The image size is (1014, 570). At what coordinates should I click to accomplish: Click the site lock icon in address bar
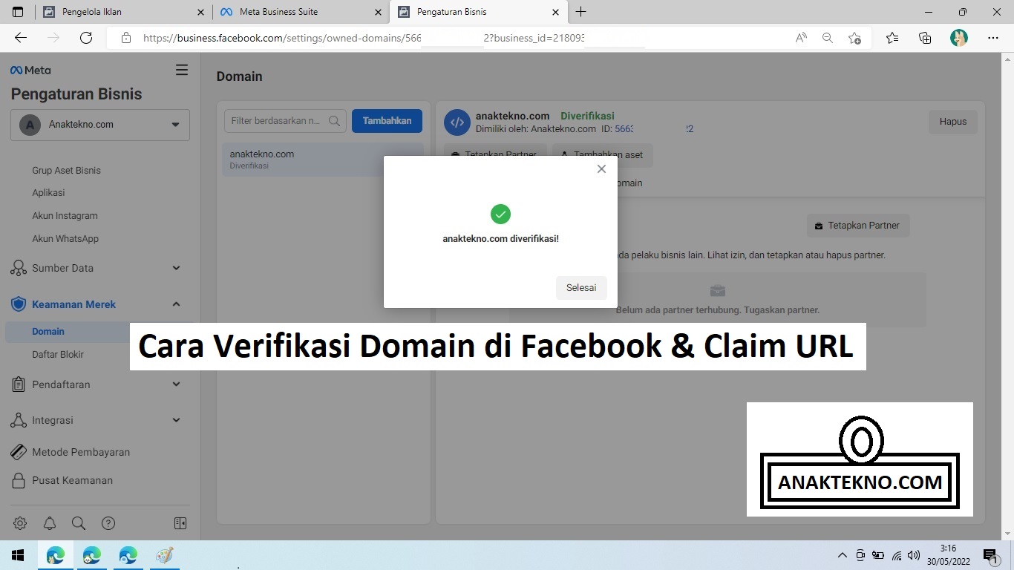point(126,38)
